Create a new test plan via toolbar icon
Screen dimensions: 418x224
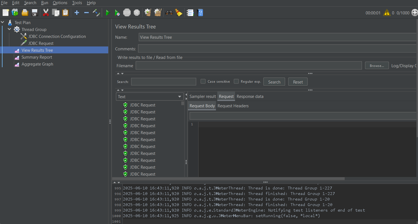pyautogui.click(x=6, y=12)
